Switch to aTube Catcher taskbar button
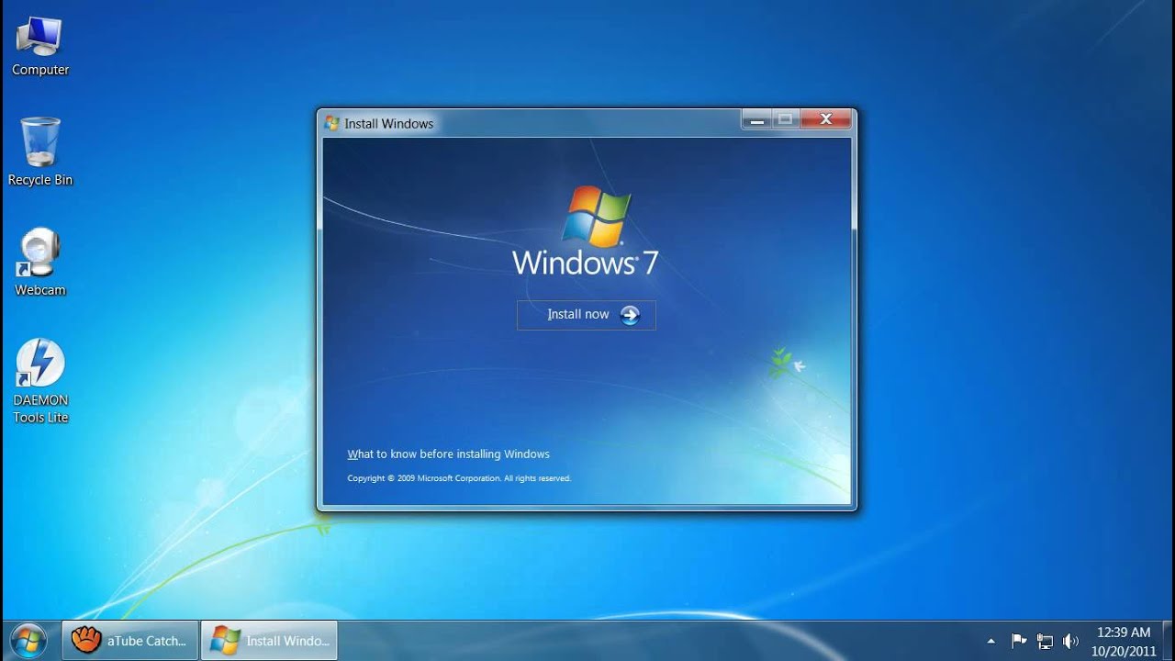Viewport: 1175px width, 661px height. point(129,640)
